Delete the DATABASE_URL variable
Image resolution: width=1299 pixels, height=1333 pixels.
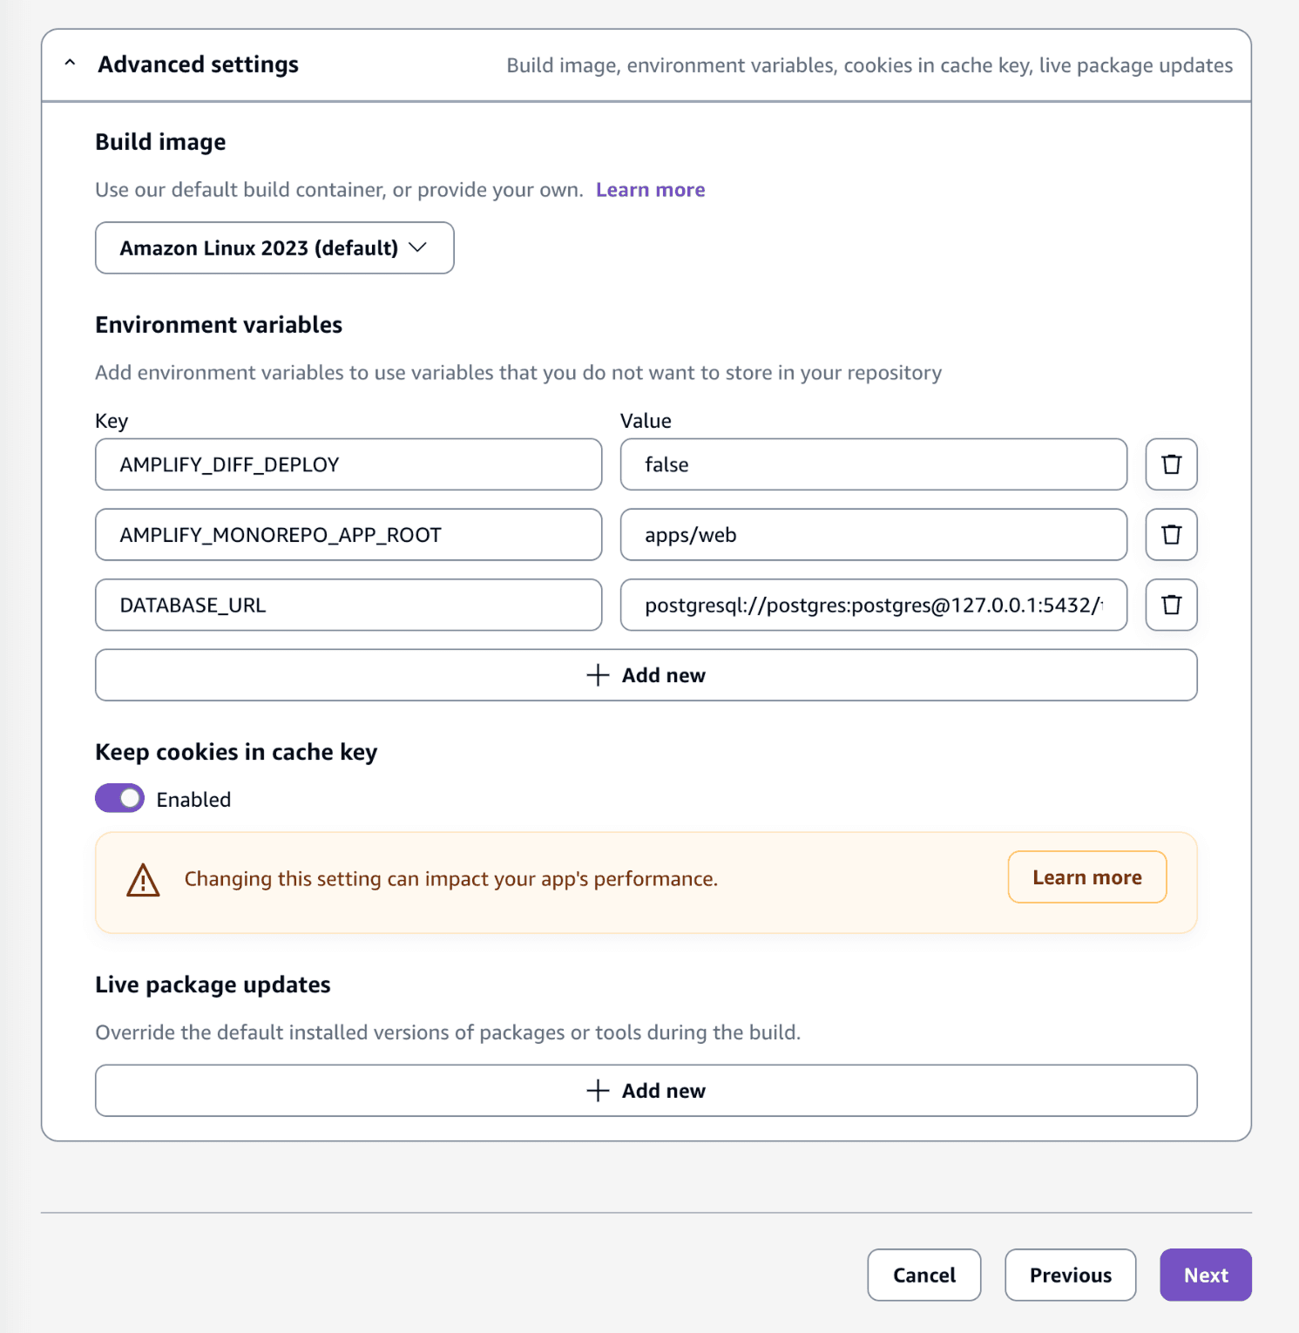1171,605
